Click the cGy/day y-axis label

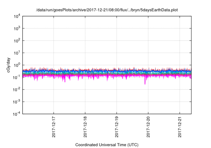[9, 65]
